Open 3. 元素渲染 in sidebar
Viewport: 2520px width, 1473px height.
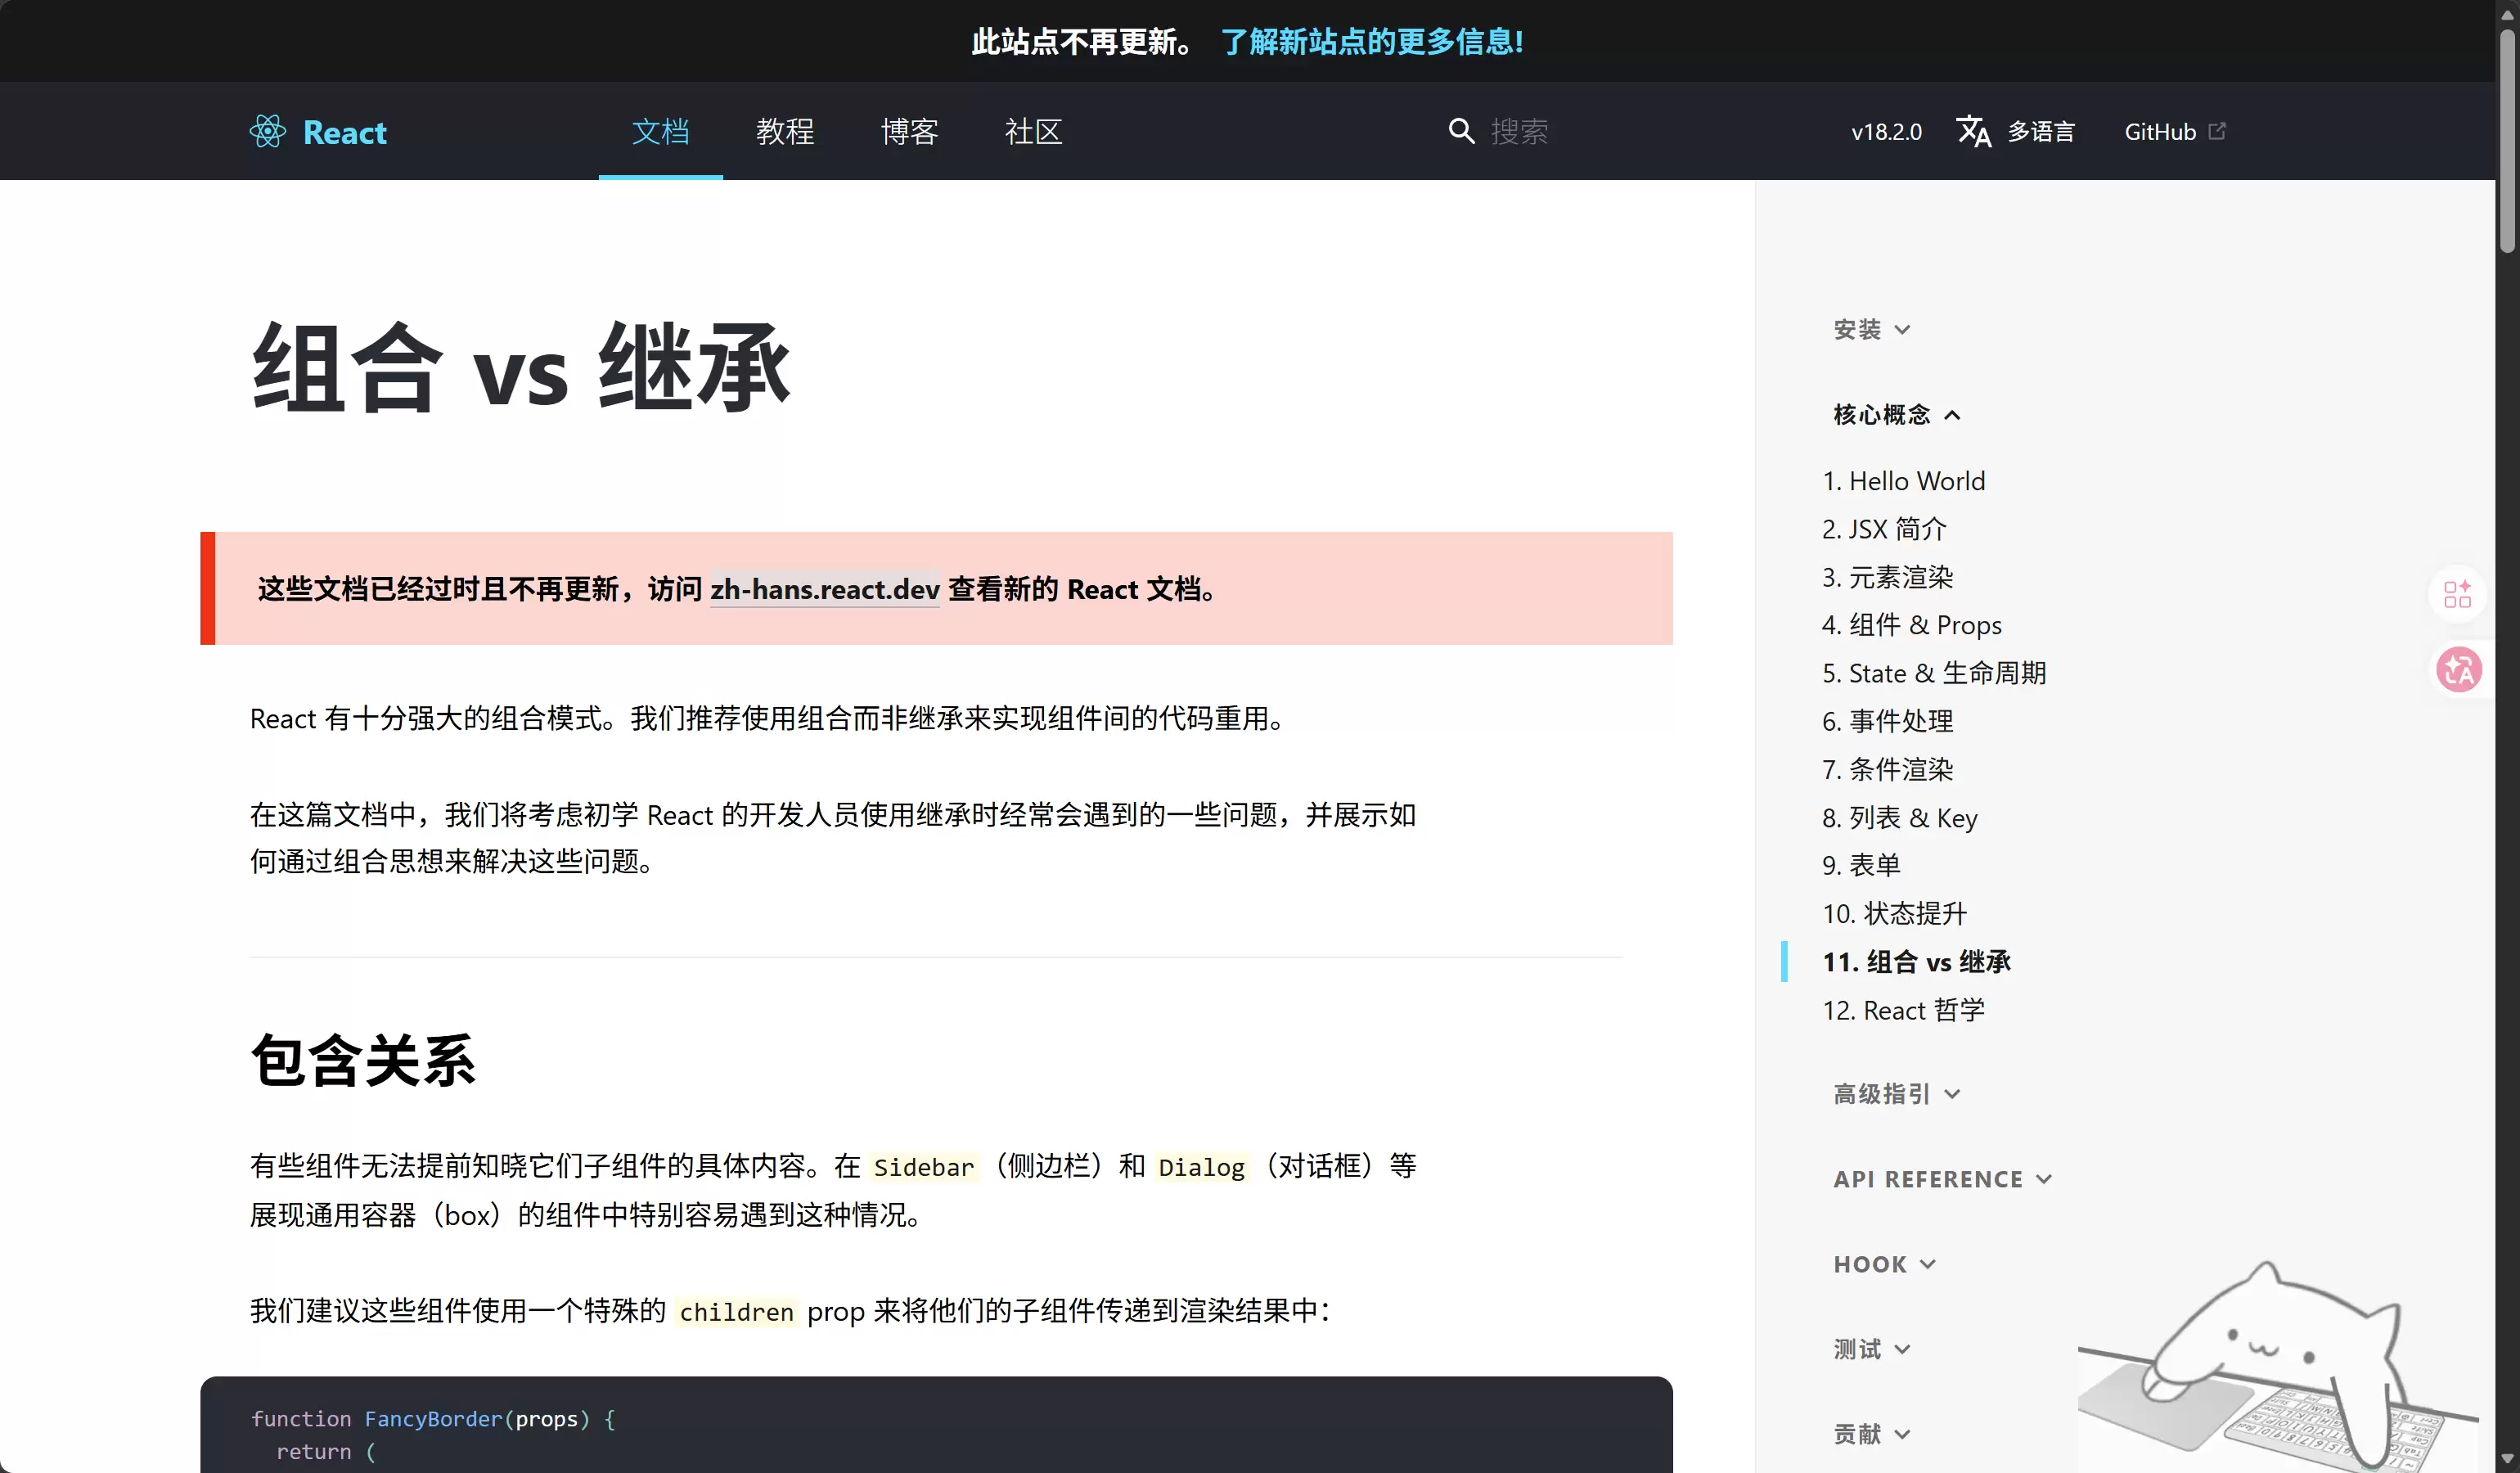point(1887,576)
